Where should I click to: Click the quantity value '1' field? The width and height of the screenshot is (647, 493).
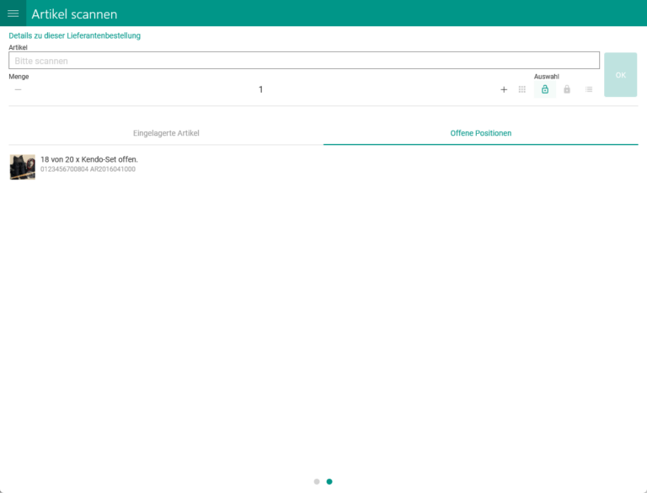tap(260, 89)
